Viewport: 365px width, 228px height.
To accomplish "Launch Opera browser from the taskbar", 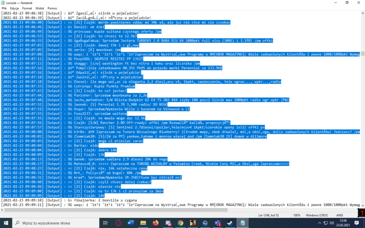I will pyautogui.click(x=118, y=223).
